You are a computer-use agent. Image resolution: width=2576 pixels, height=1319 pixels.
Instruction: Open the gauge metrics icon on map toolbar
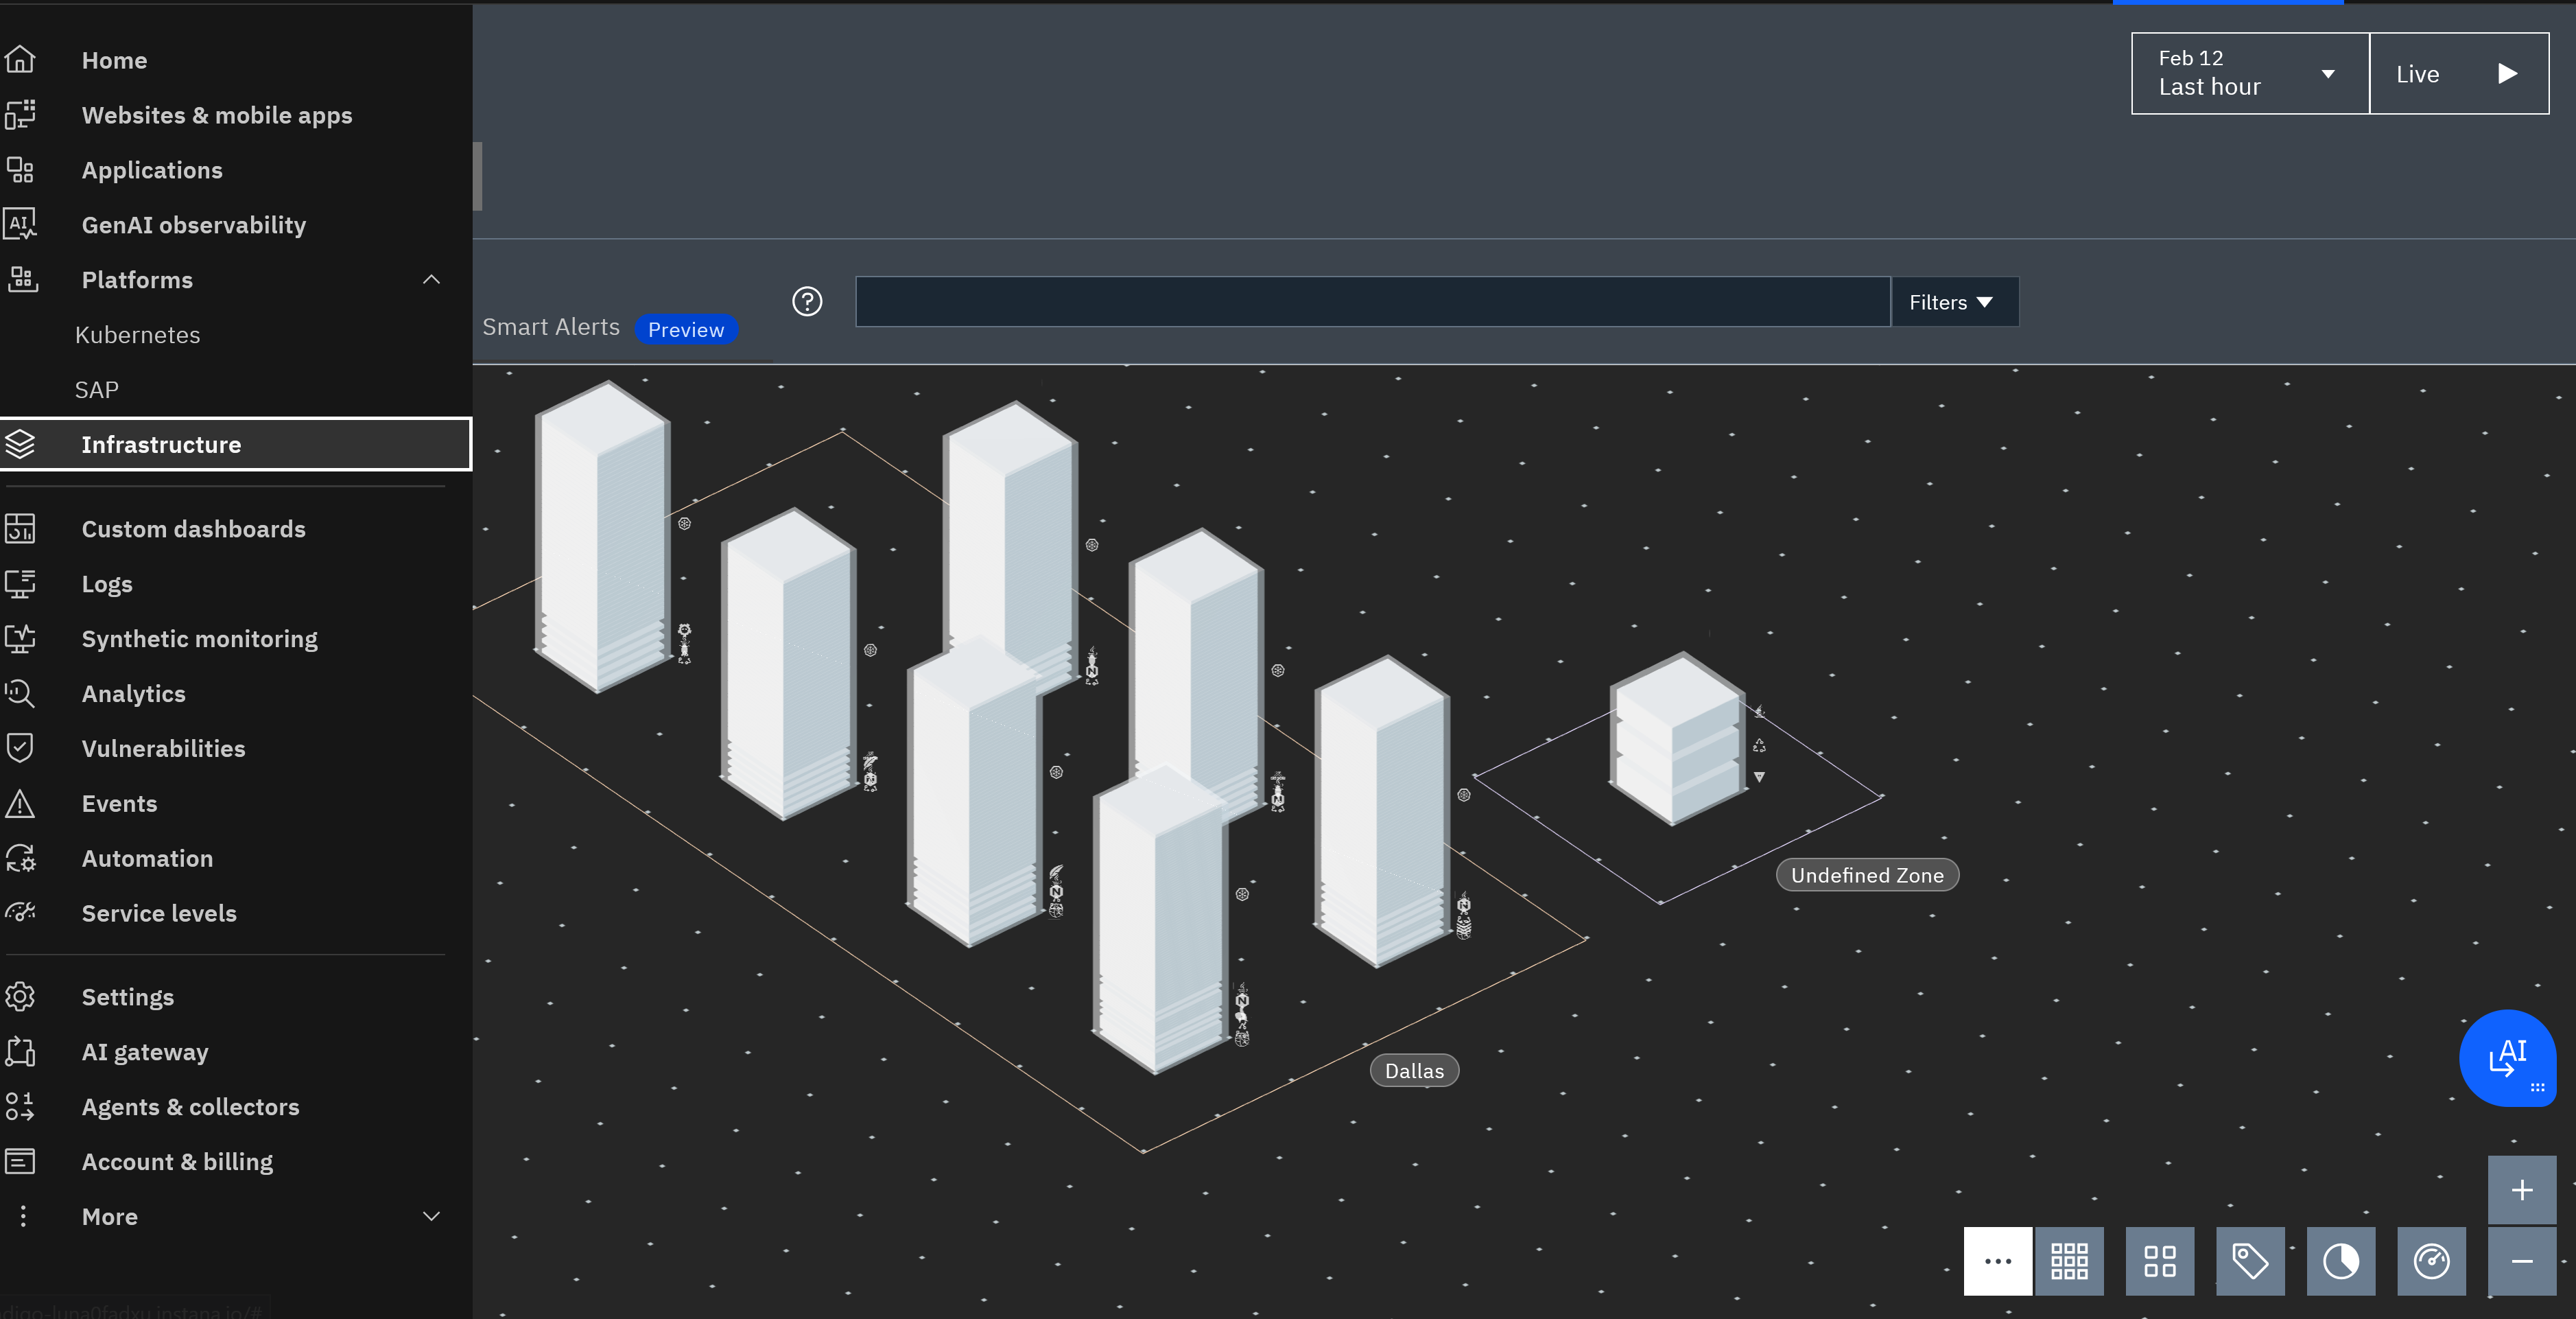click(2431, 1261)
